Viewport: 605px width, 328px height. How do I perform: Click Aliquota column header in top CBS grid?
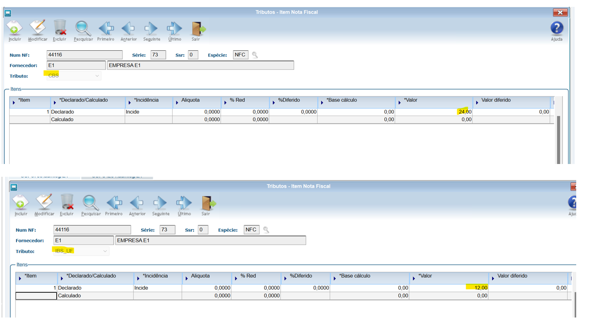click(x=197, y=101)
